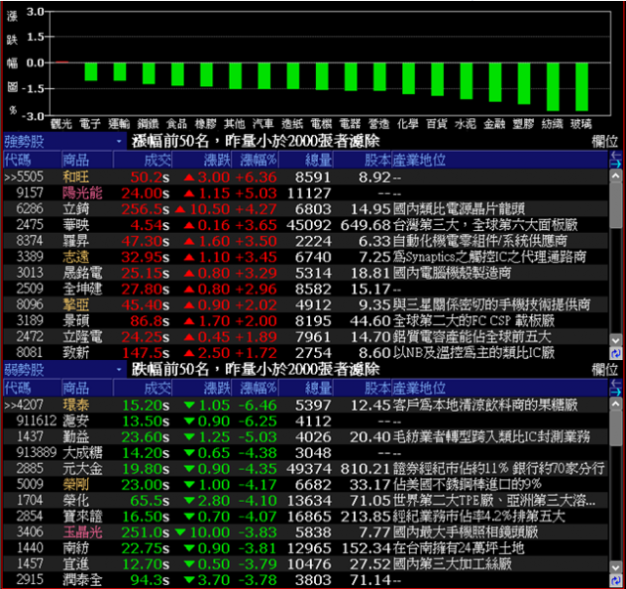626x589 pixels.
Task: Click the 塑膠 sector label under chart
Action: [523, 124]
